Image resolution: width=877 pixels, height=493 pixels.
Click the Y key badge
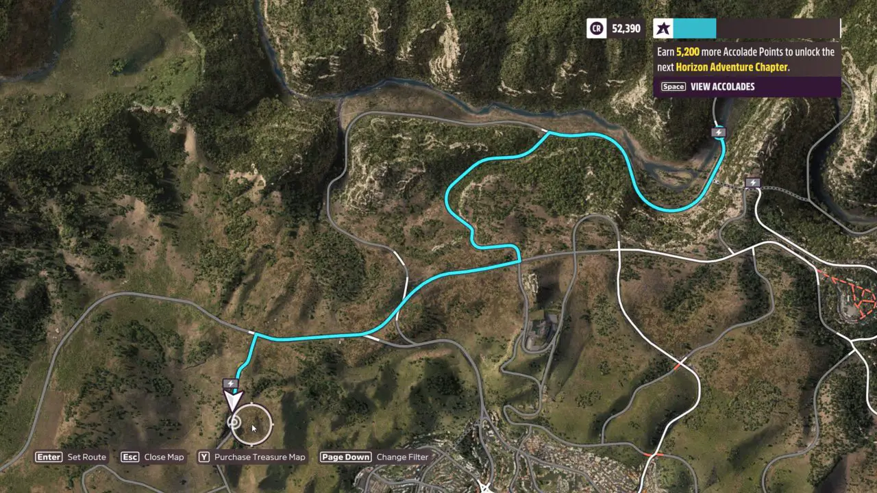(x=203, y=457)
